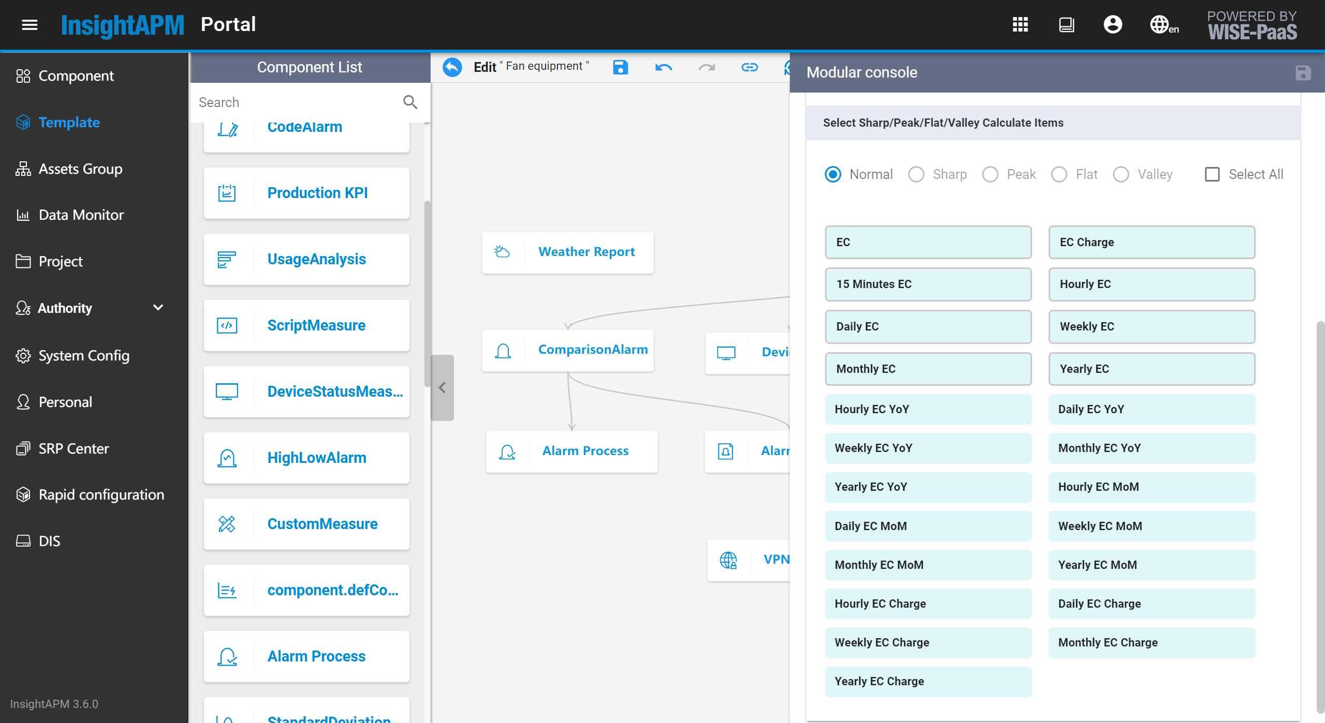Select the Peak radio button

pos(990,174)
